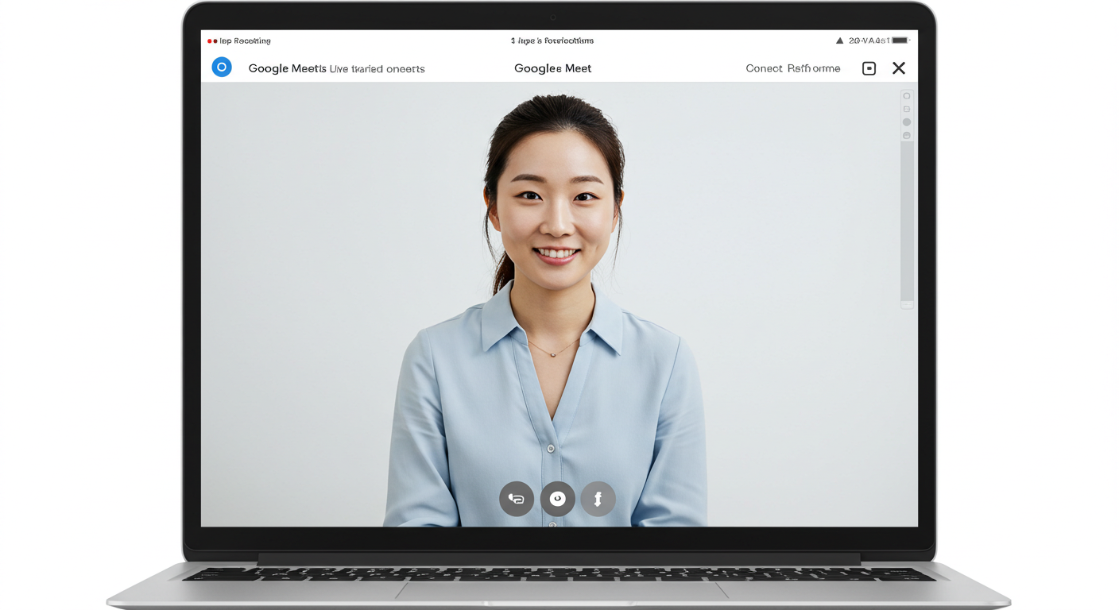The width and height of the screenshot is (1119, 610).
Task: Click the square icon beside the X
Action: pos(869,68)
